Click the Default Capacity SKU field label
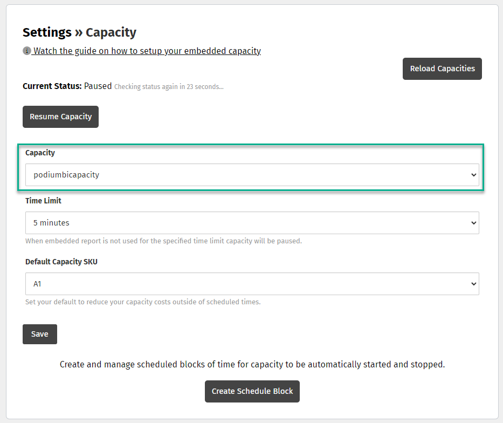 61,262
